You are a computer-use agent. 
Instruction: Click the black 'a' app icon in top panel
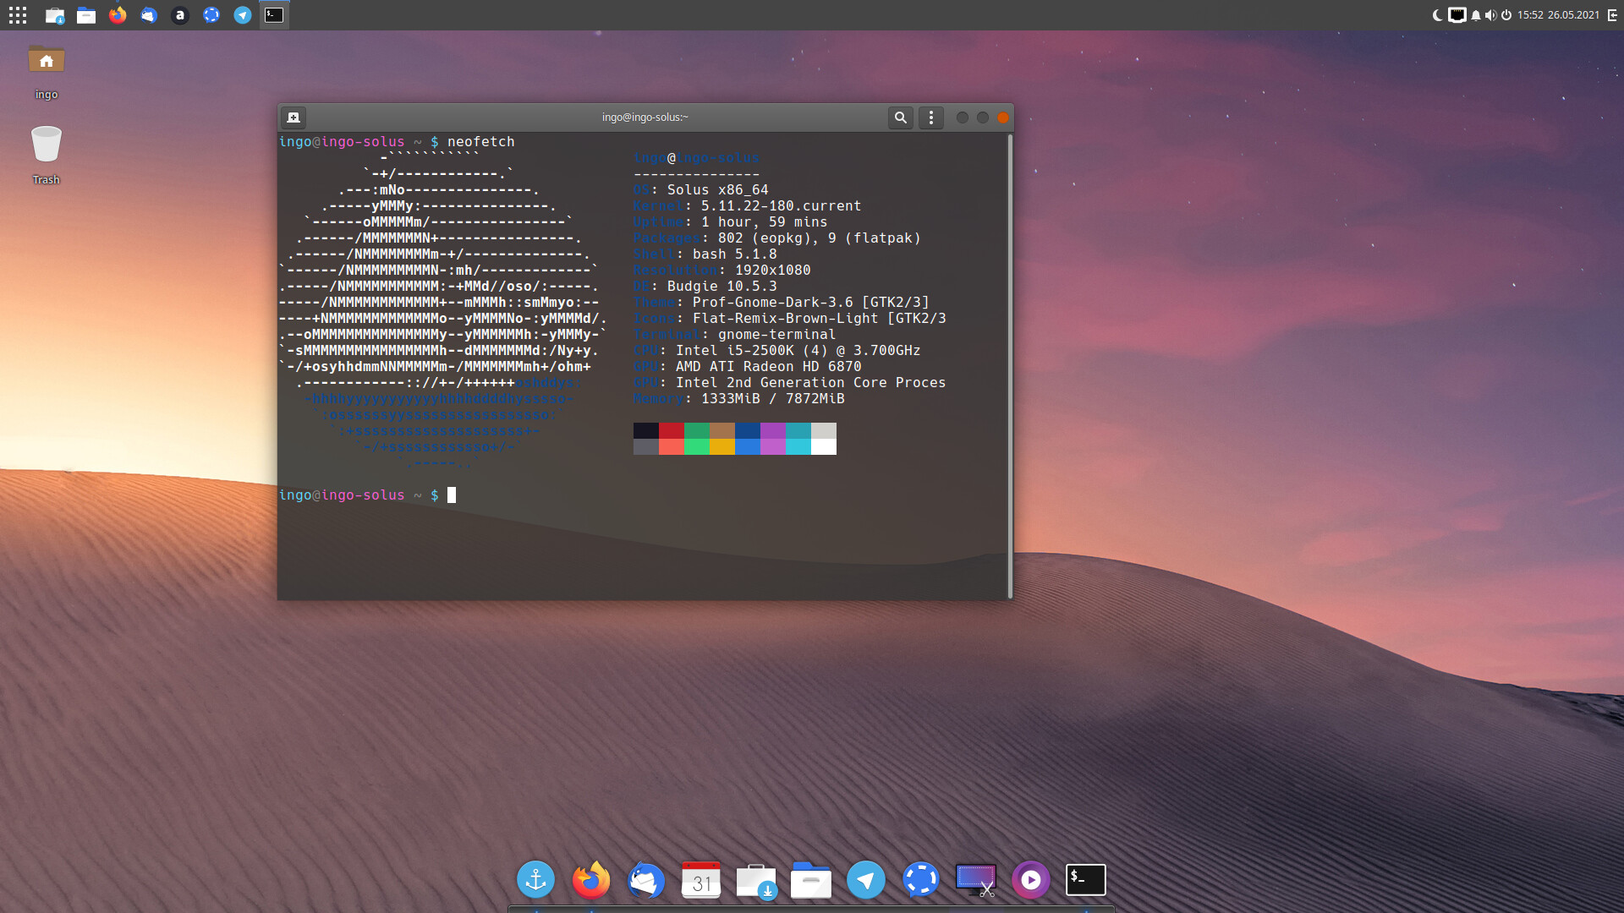(179, 15)
